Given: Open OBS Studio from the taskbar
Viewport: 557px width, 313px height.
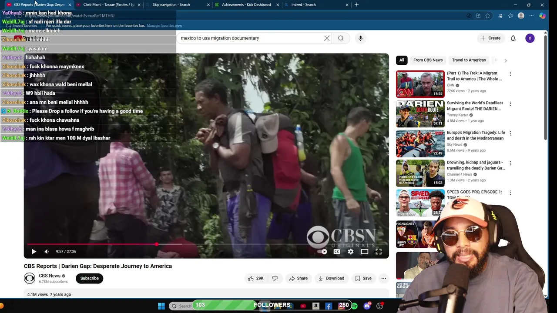Looking at the screenshot, I should (x=380, y=306).
